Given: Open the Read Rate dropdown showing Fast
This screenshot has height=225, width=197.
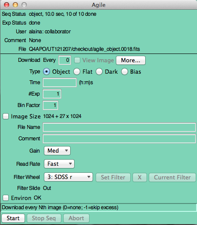Looking at the screenshot, I should (59, 164).
